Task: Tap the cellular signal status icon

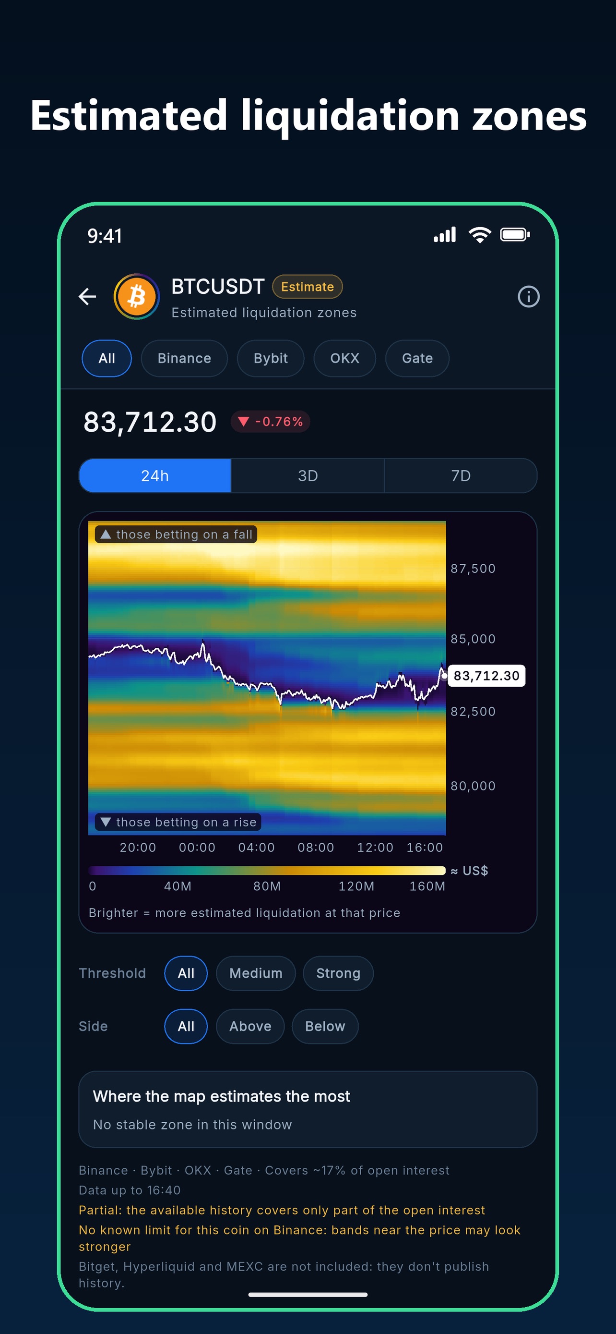Action: (x=445, y=235)
